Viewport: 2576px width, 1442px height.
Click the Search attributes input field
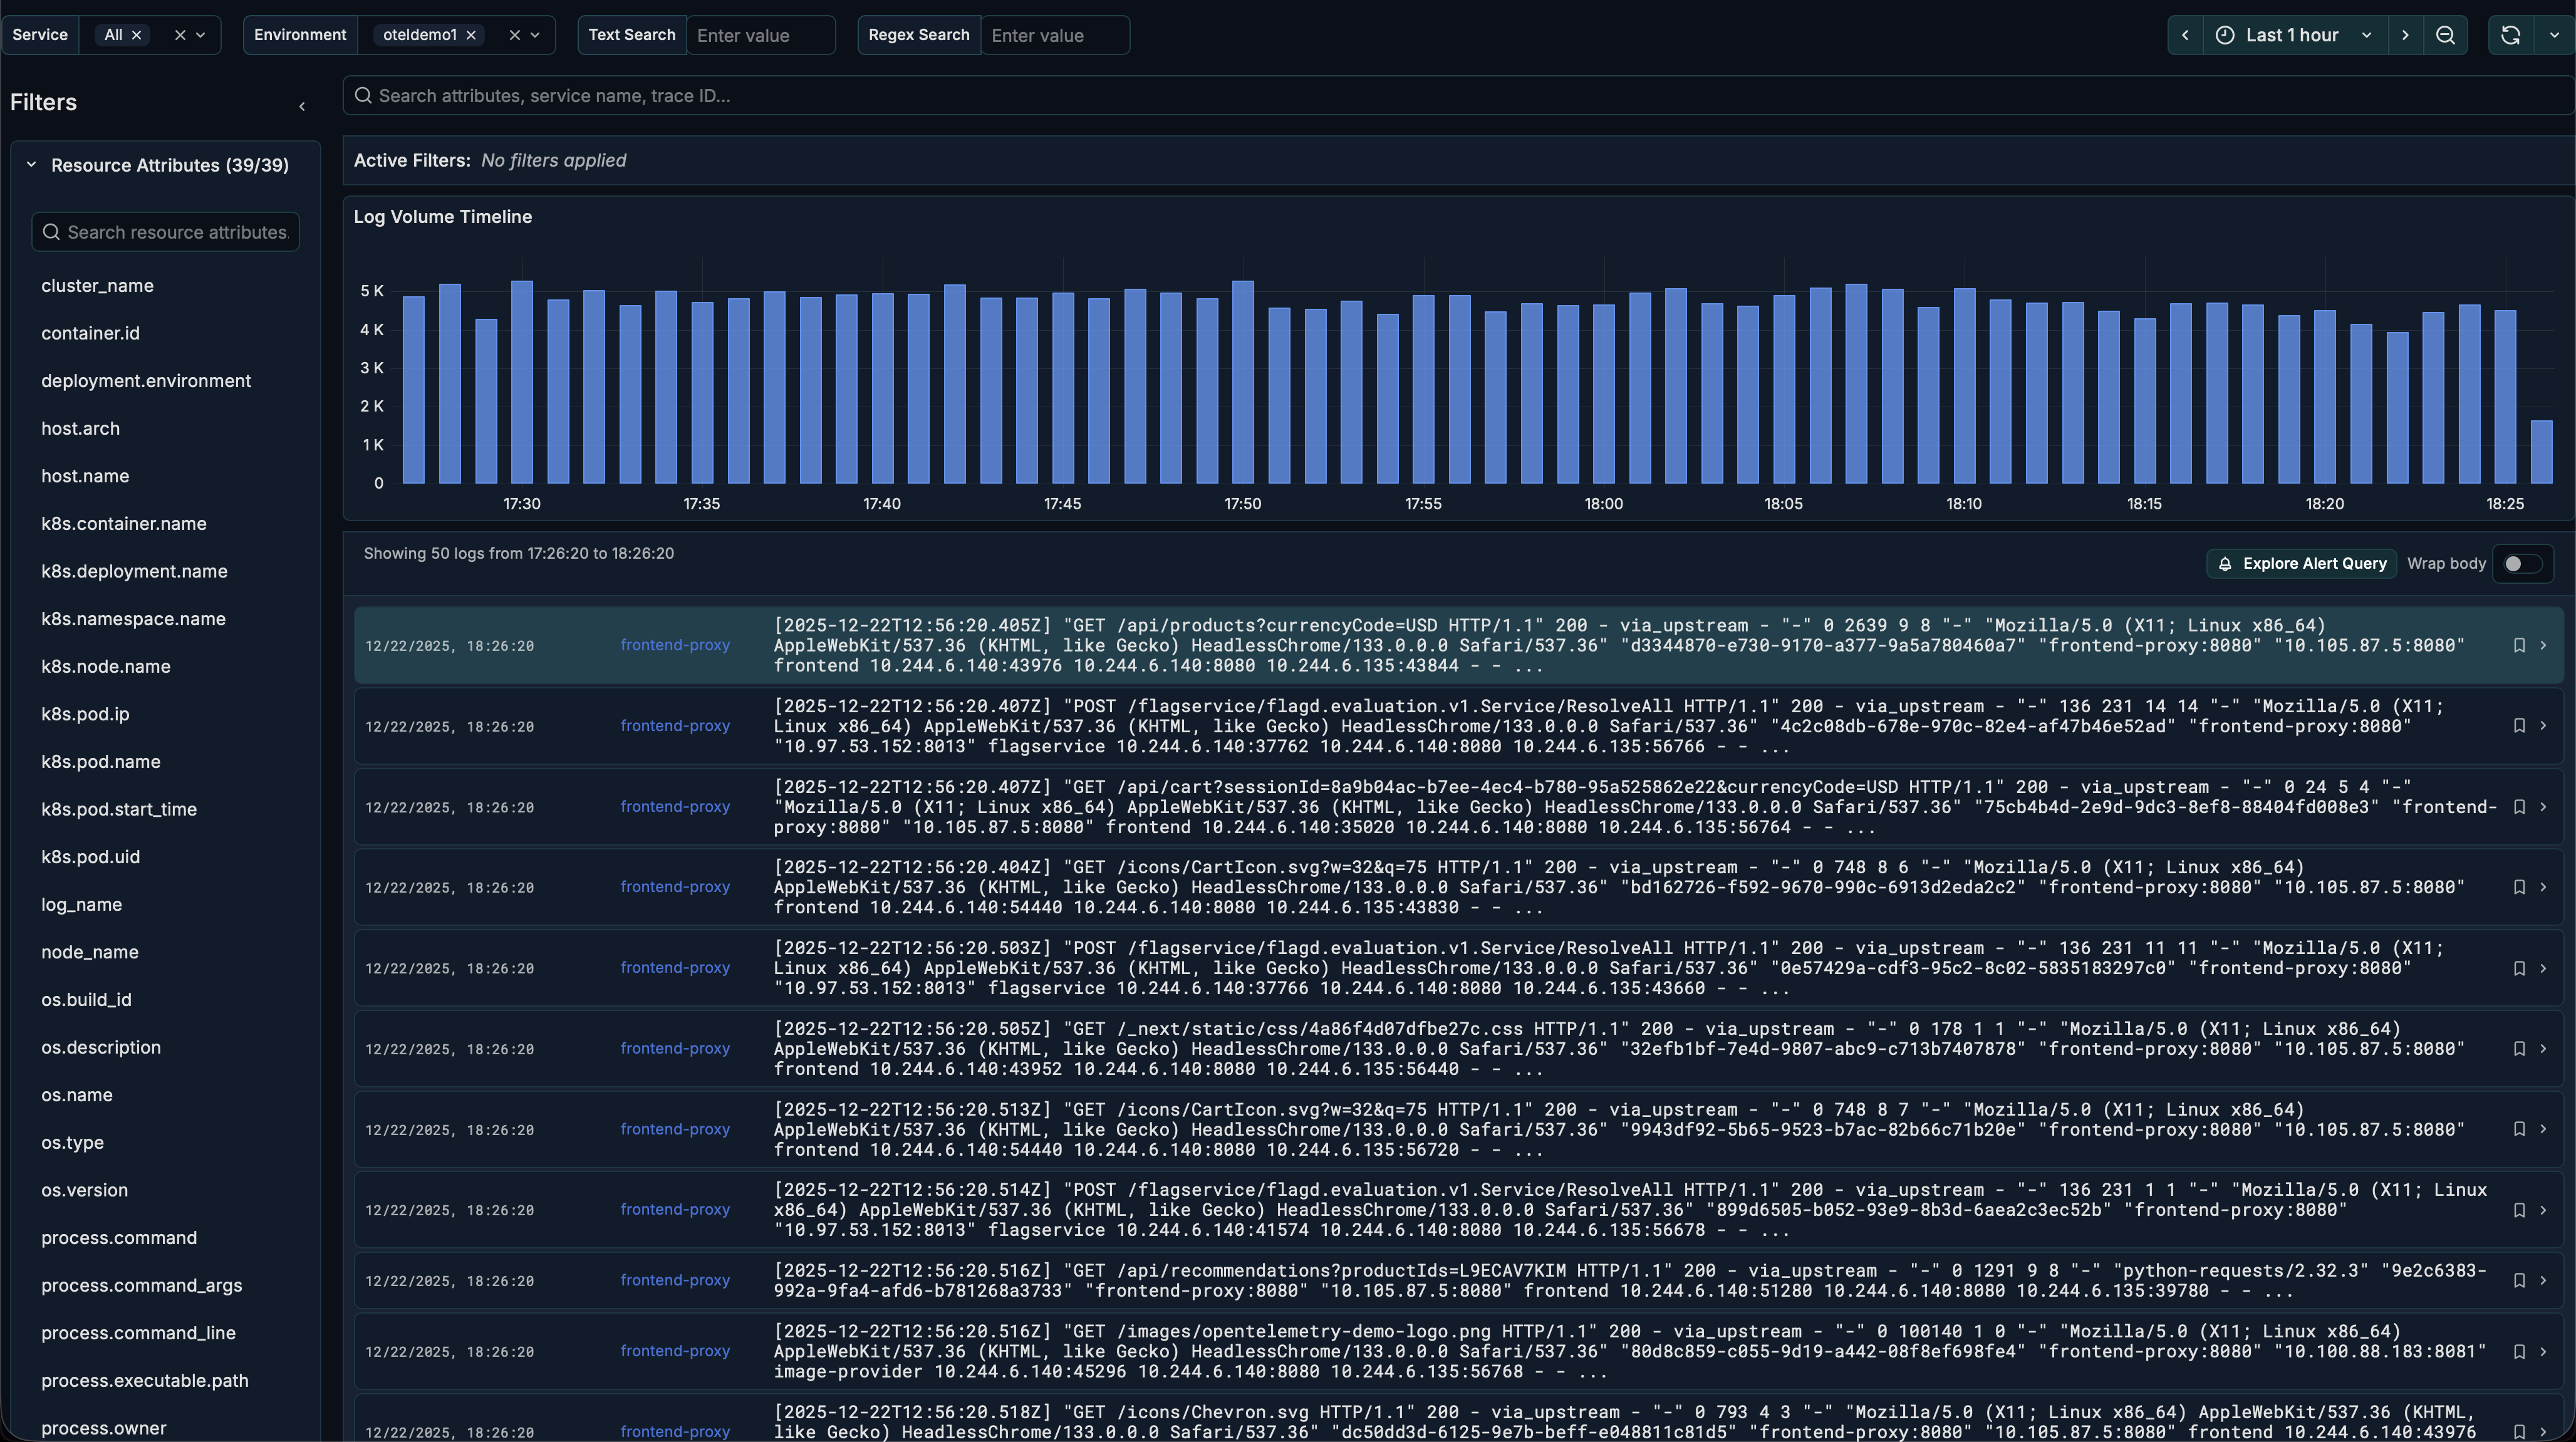(x=900, y=96)
